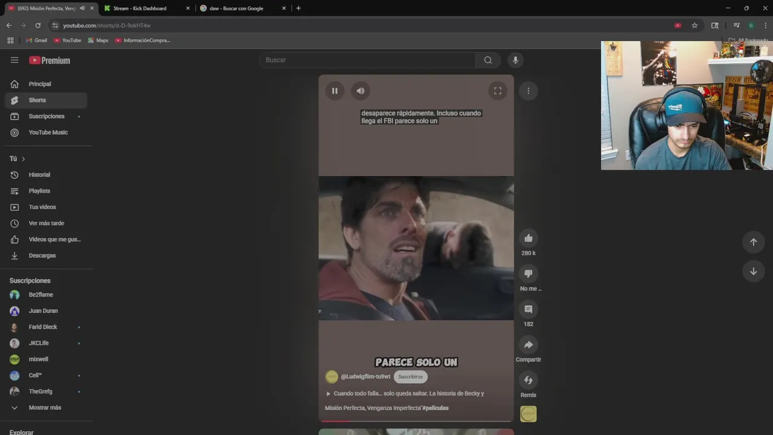This screenshot has height=435, width=773.
Task: Open Descargas downloads
Action: [x=46, y=256]
